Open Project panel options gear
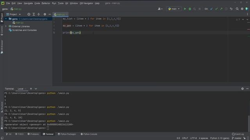The width and height of the screenshot is (250, 140). coord(45,14)
